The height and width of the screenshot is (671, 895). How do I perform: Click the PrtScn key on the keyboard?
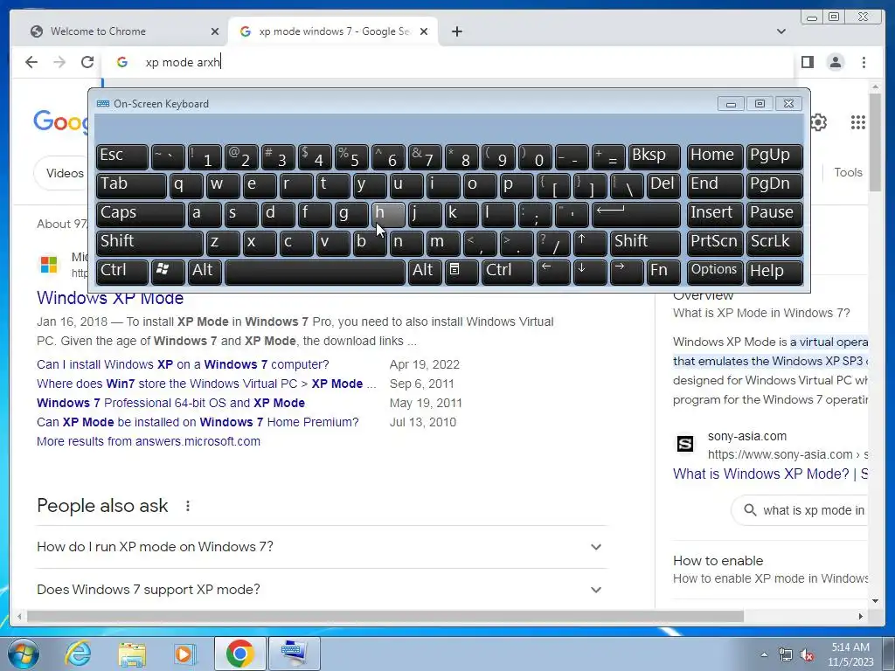point(715,243)
